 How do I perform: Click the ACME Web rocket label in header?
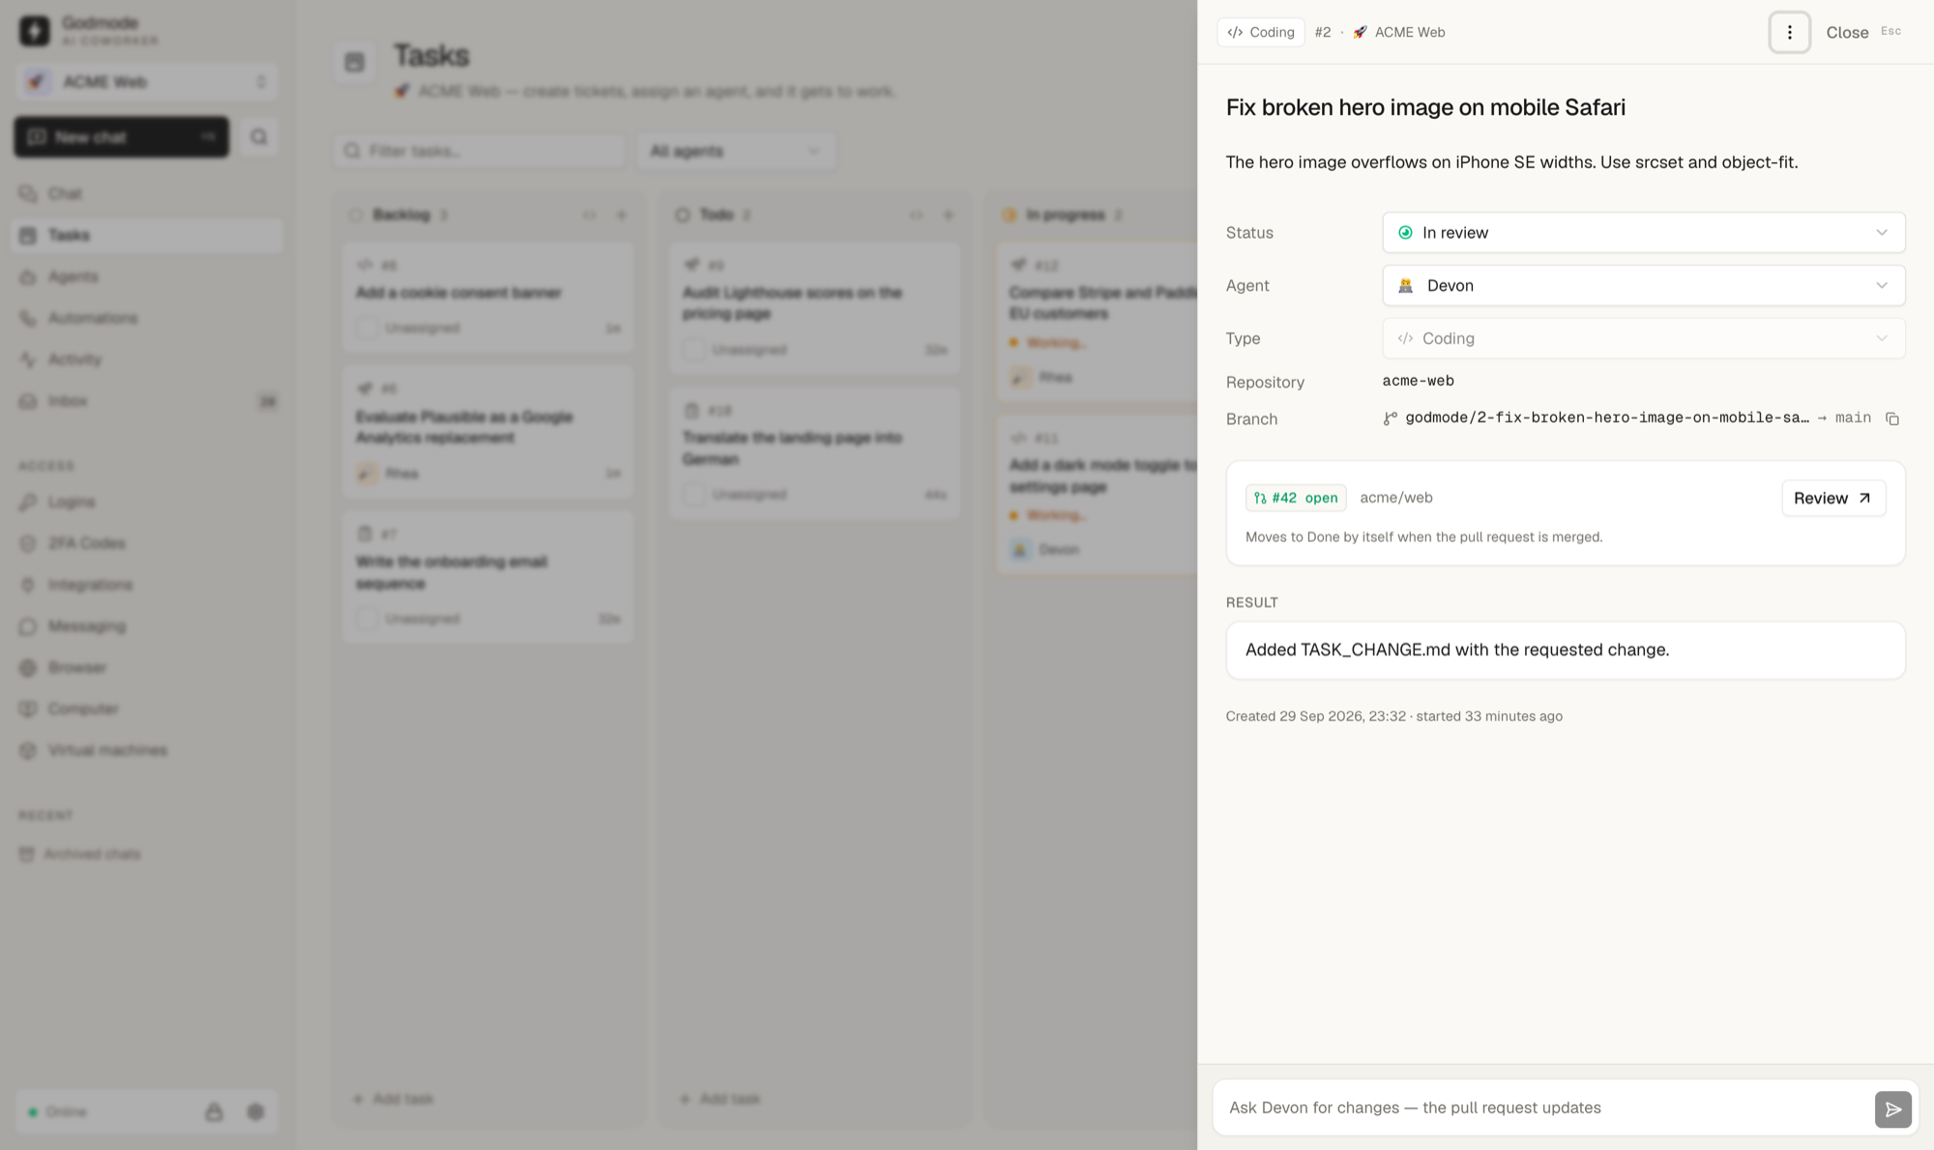1398,32
